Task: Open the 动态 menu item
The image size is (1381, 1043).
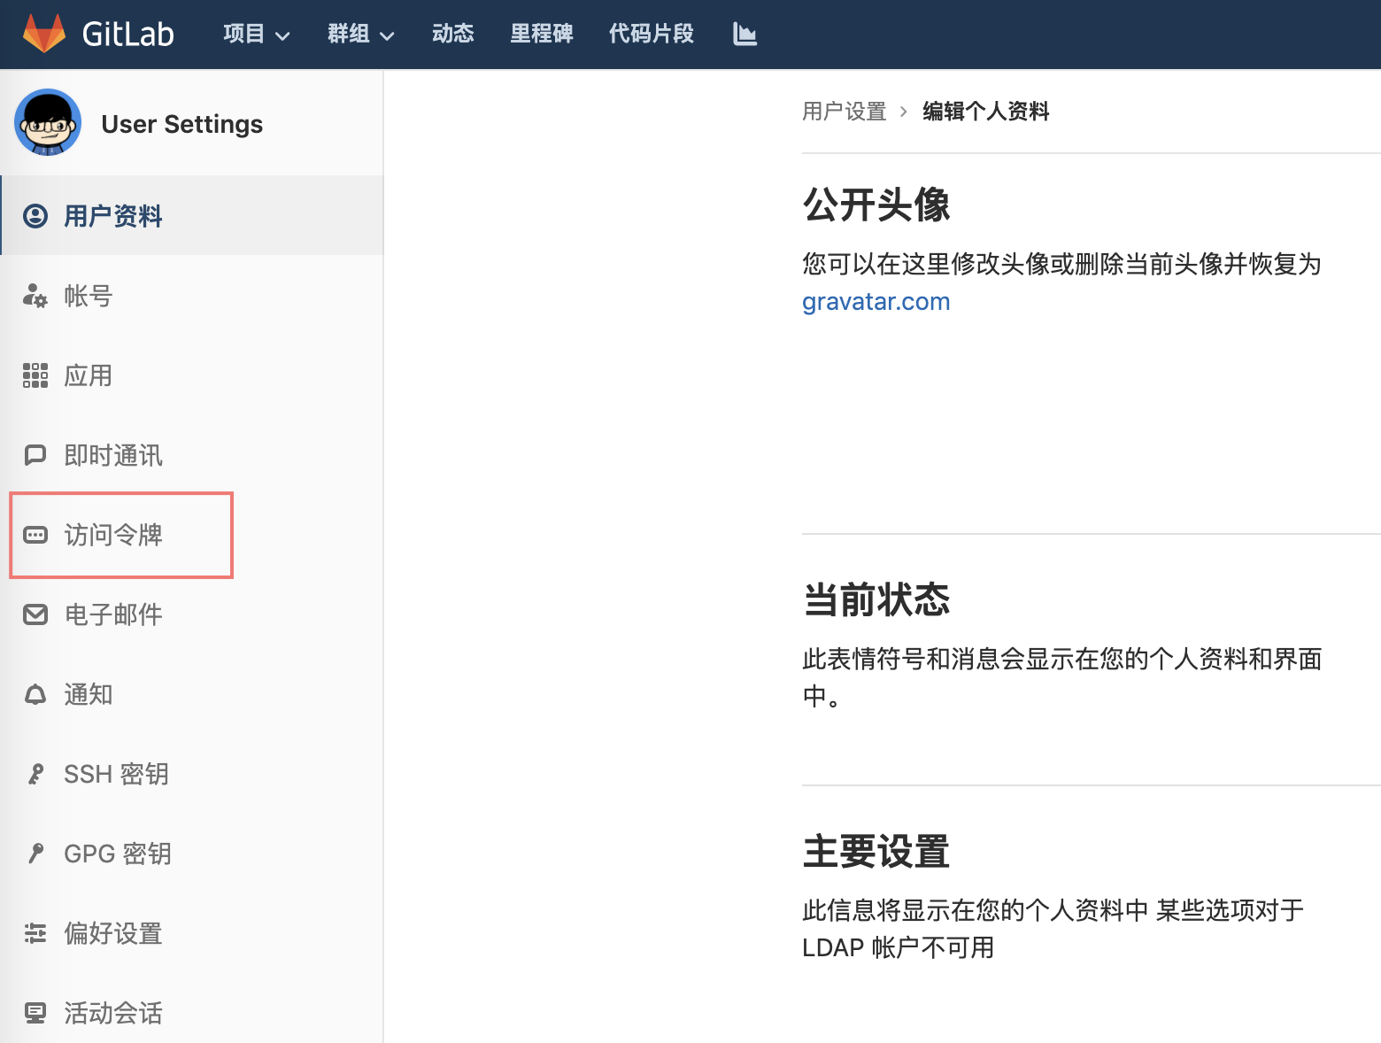Action: pos(452,34)
